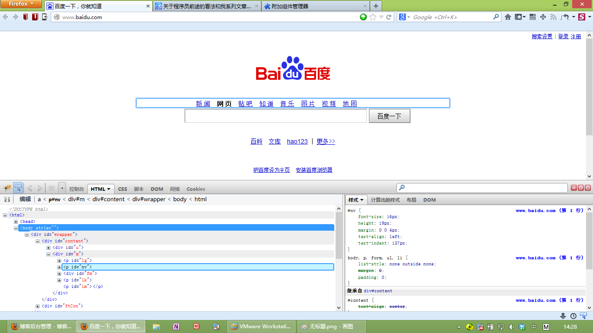This screenshot has width=593, height=333.
Task: Switch to 计算出的样式 computed styles tab
Action: (x=385, y=200)
